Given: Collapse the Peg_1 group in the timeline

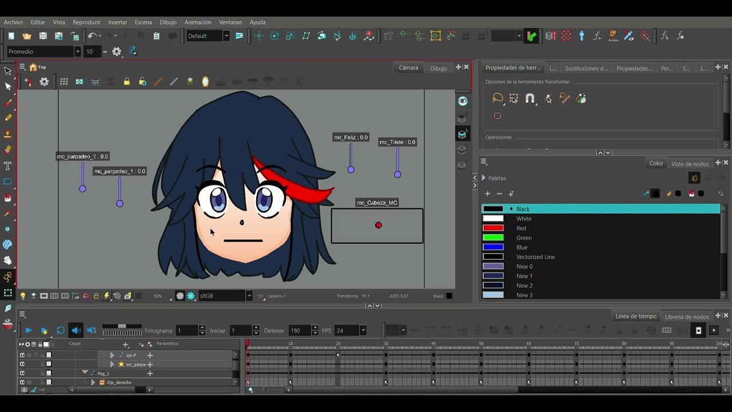Looking at the screenshot, I should [x=86, y=373].
